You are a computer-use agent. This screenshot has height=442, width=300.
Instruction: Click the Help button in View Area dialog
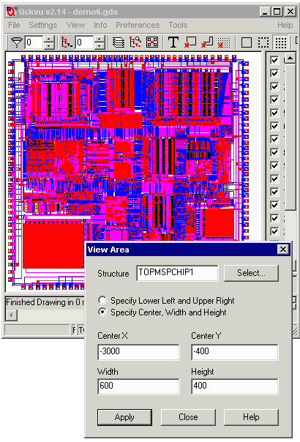coord(251,417)
